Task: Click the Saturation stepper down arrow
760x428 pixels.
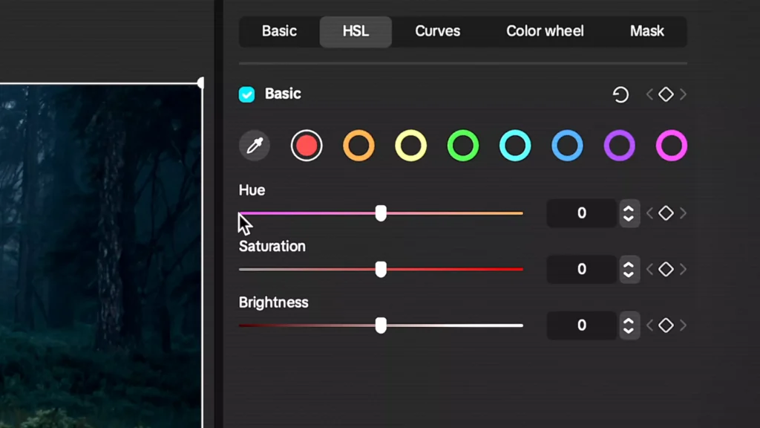Action: pos(629,273)
